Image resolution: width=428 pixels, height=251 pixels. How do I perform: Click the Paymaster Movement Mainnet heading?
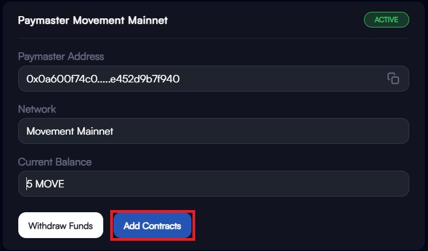coord(93,20)
